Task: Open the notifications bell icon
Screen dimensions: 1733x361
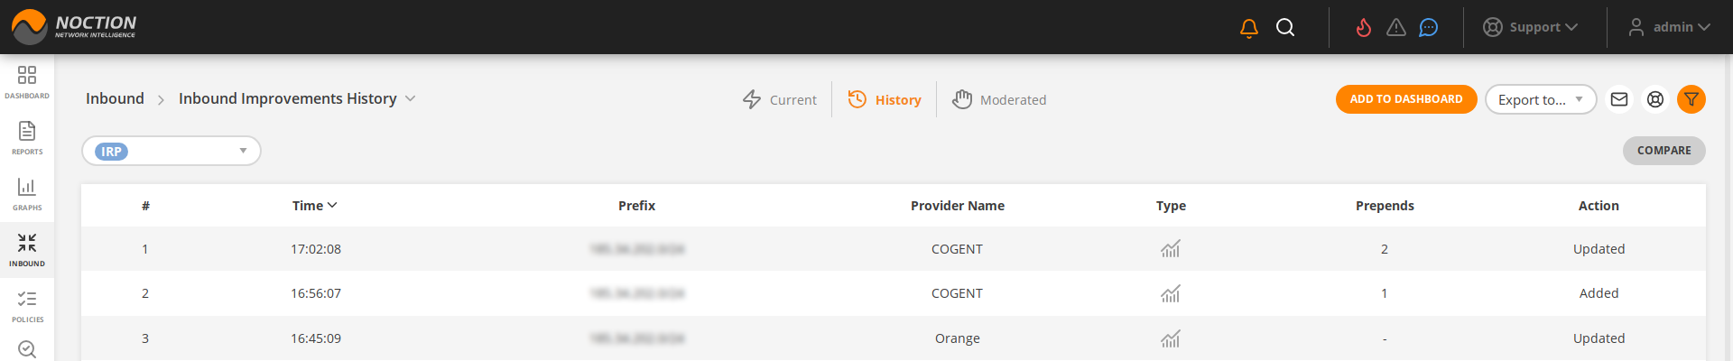Action: point(1249,28)
